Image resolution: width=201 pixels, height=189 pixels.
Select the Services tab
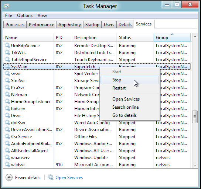click(144, 24)
